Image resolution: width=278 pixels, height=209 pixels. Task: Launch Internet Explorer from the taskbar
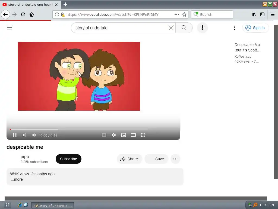pyautogui.click(x=20, y=205)
